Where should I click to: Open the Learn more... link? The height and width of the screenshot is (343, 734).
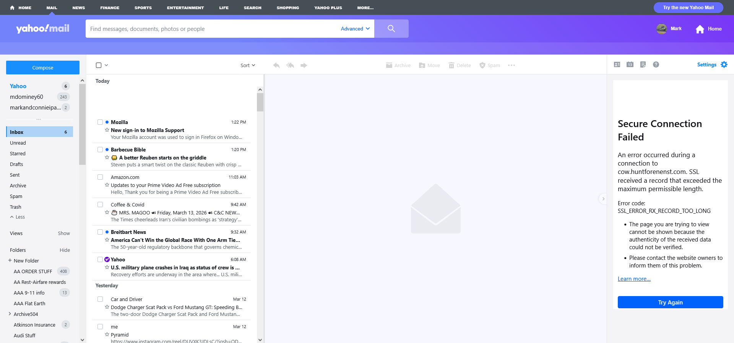[x=634, y=279]
